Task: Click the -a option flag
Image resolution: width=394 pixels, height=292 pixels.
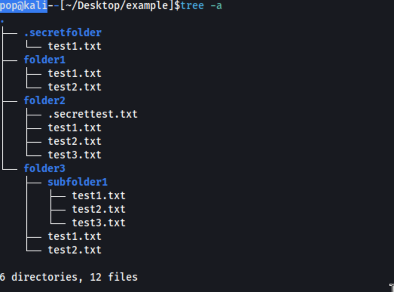Action: coord(216,6)
